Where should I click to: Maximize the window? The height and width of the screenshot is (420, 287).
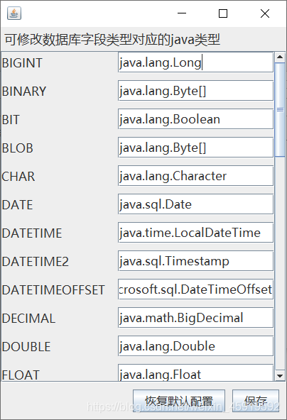tap(223, 13)
